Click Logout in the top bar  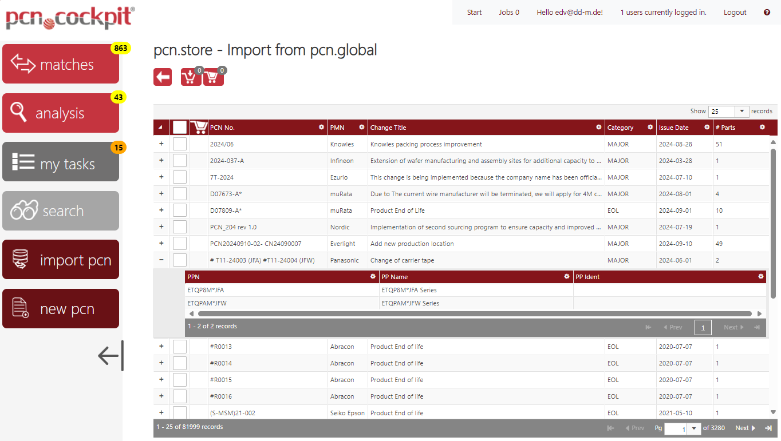(735, 11)
